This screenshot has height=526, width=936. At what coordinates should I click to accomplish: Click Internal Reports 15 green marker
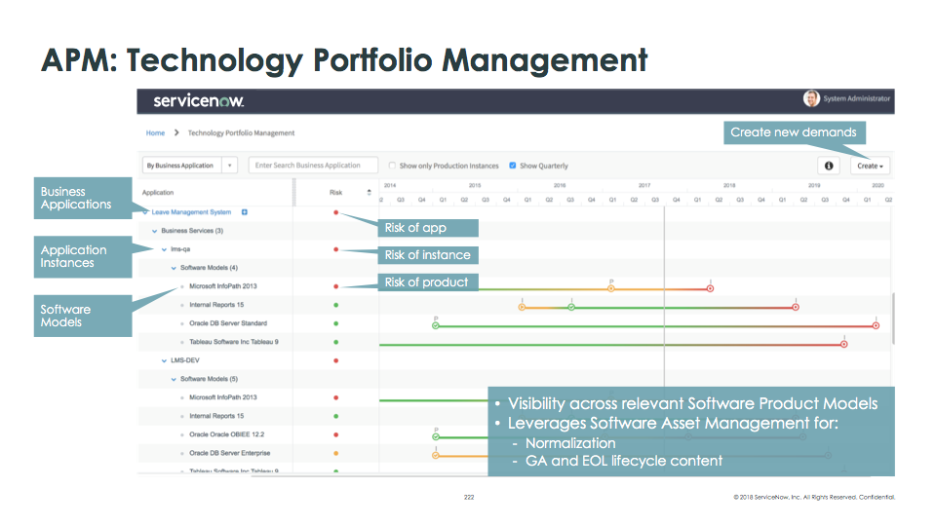pos(571,307)
